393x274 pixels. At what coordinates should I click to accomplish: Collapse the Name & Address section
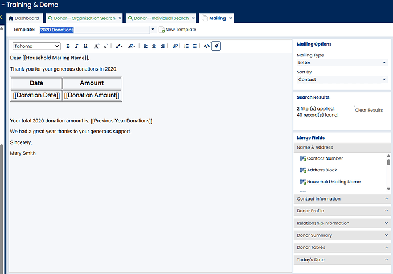coord(342,148)
